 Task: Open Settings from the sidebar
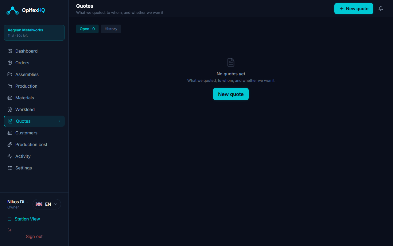click(x=34, y=168)
